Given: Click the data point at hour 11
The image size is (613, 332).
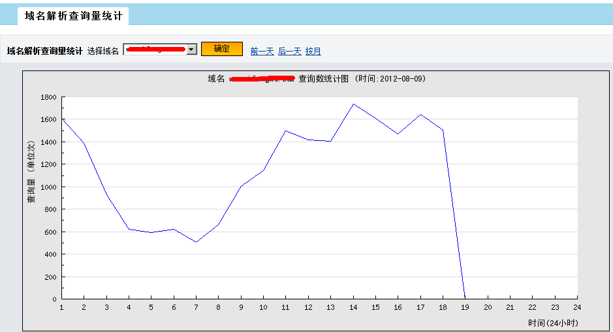Looking at the screenshot, I should point(286,130).
